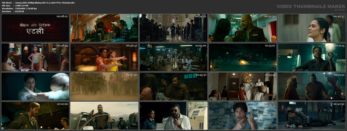Open the thumbnail stamped 01:21:15
347x131 pixels.
[312, 57]
